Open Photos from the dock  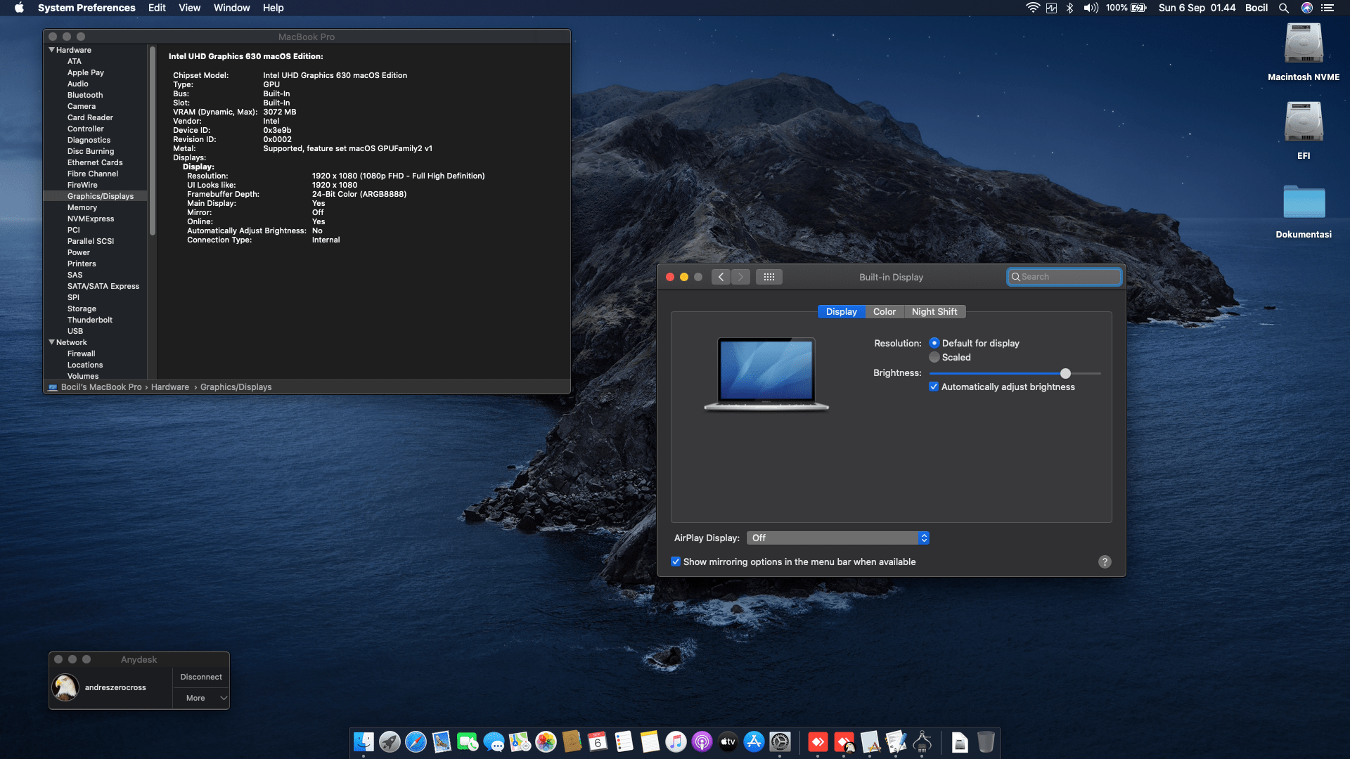coord(546,741)
